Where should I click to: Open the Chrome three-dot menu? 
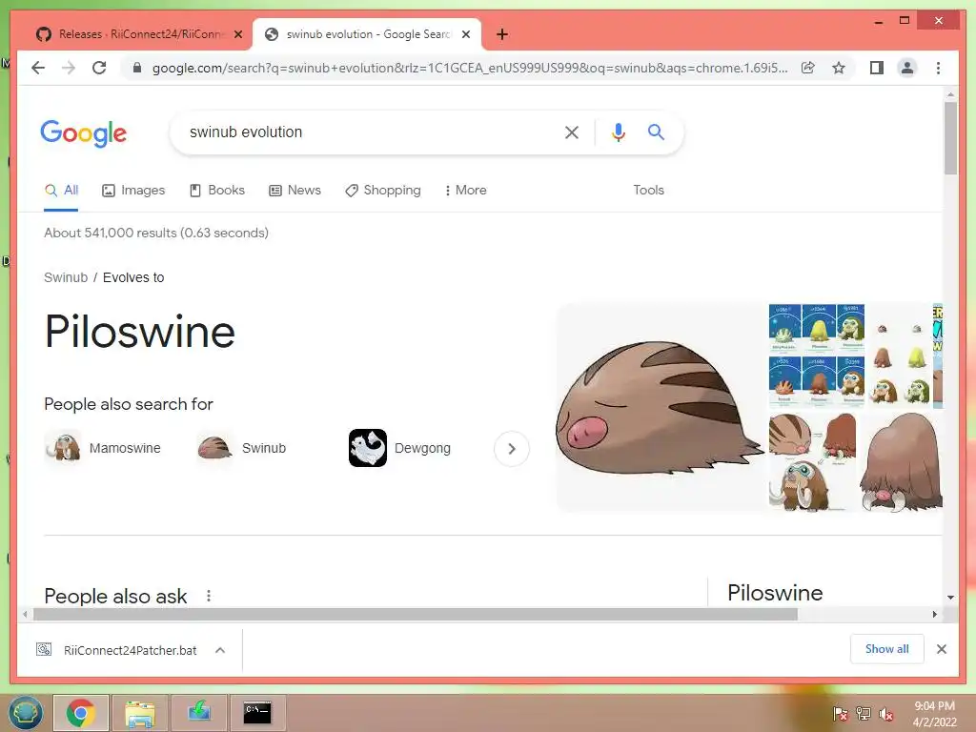point(938,68)
